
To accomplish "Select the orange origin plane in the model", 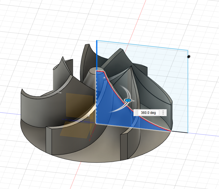I will 80,106.
